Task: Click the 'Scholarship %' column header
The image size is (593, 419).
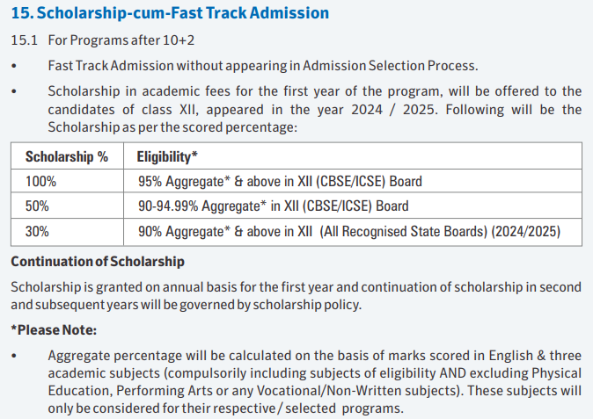Action: click(67, 157)
